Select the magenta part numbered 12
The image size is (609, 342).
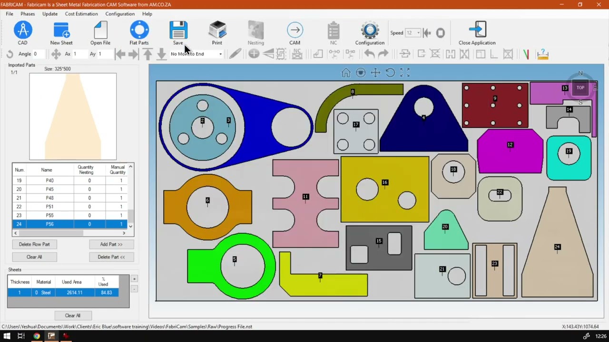point(510,152)
